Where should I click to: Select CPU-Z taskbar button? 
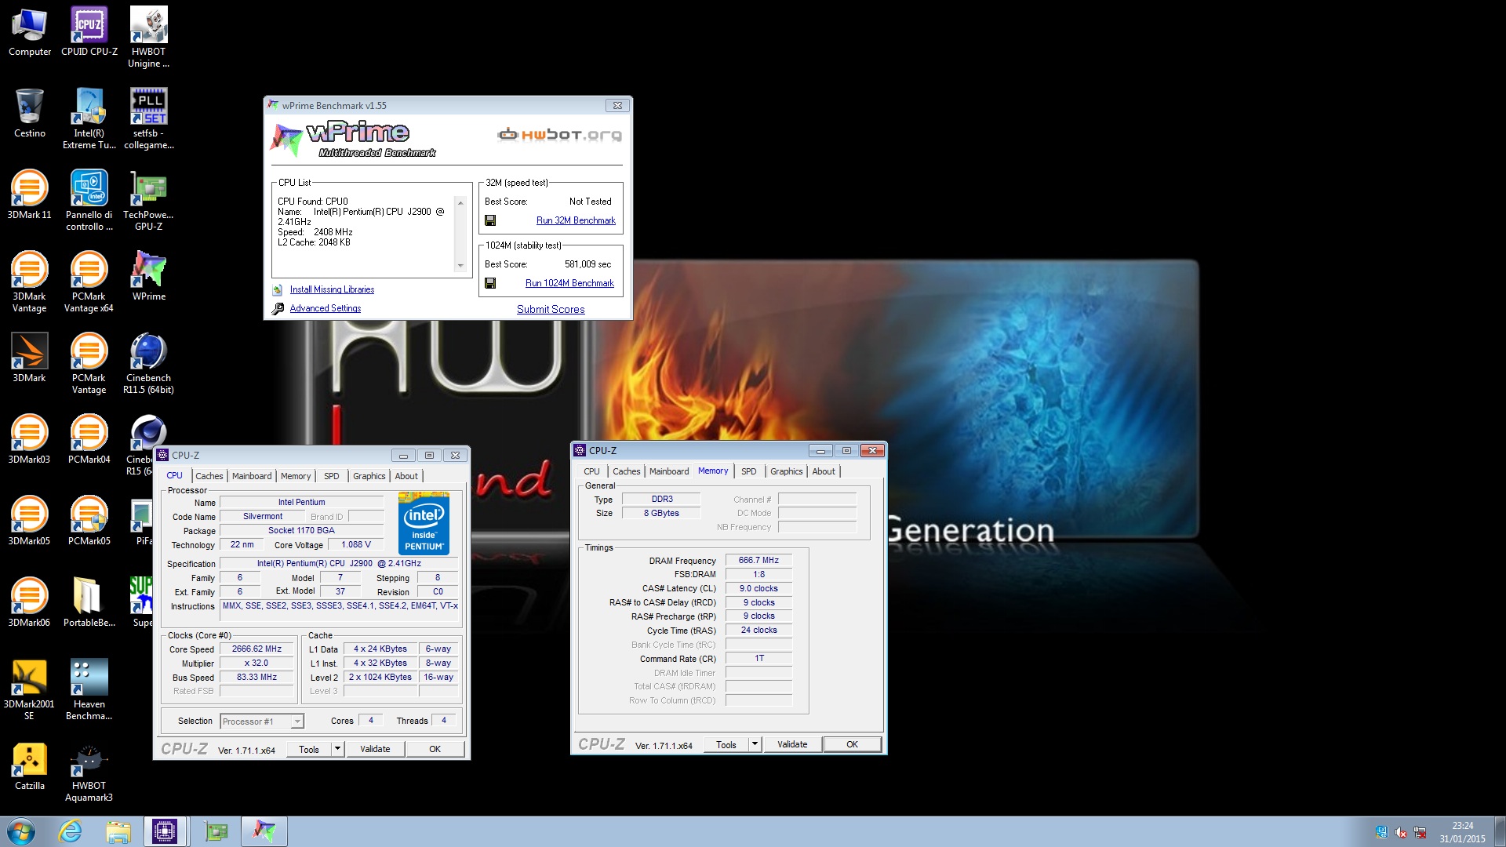(x=165, y=831)
